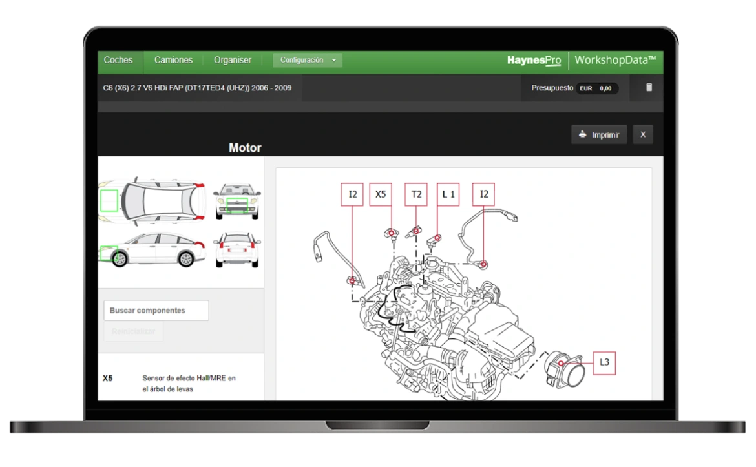Screen dimensions: 756x467
Task: Click the Motor heading
Action: 245,148
